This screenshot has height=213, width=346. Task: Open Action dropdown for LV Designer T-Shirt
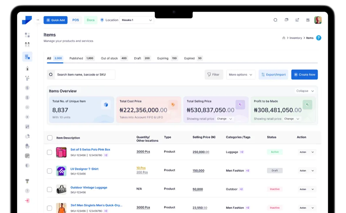tap(307, 170)
